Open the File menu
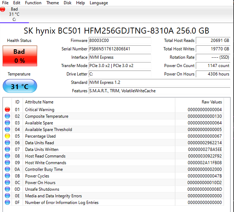 coord(5,3)
